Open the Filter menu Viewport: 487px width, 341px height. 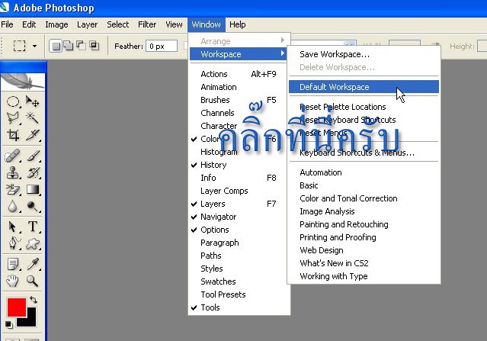[x=147, y=24]
